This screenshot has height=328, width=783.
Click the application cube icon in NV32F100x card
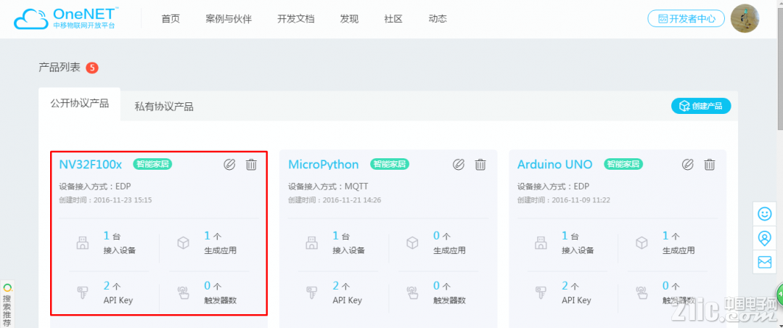[x=184, y=243]
